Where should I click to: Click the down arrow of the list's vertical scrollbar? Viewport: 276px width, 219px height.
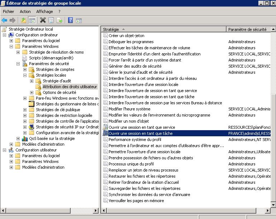click(273, 205)
